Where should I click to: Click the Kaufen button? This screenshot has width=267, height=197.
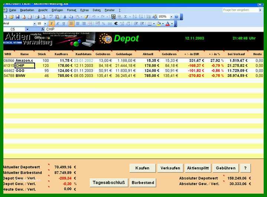pyautogui.click(x=142, y=168)
